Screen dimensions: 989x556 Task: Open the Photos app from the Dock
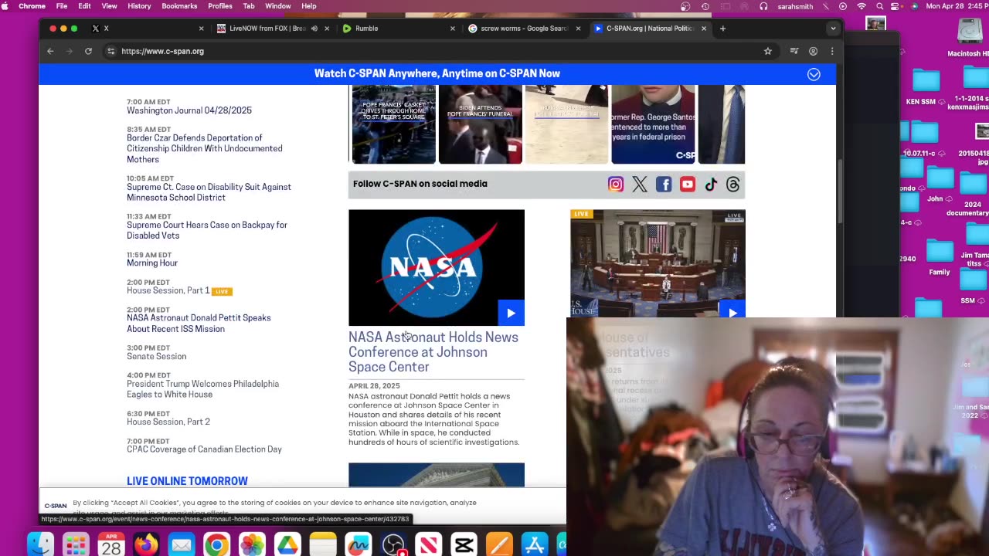252,545
